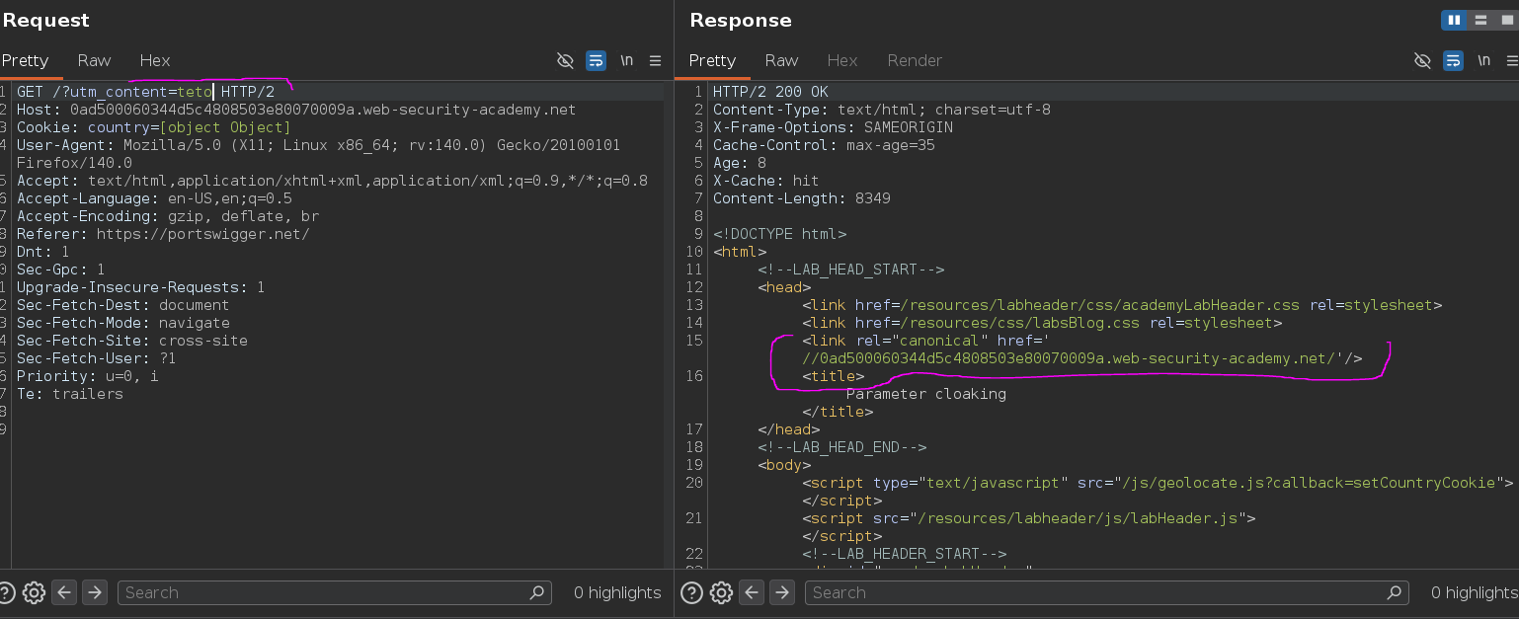Open search settings gear in Response panel

click(721, 592)
